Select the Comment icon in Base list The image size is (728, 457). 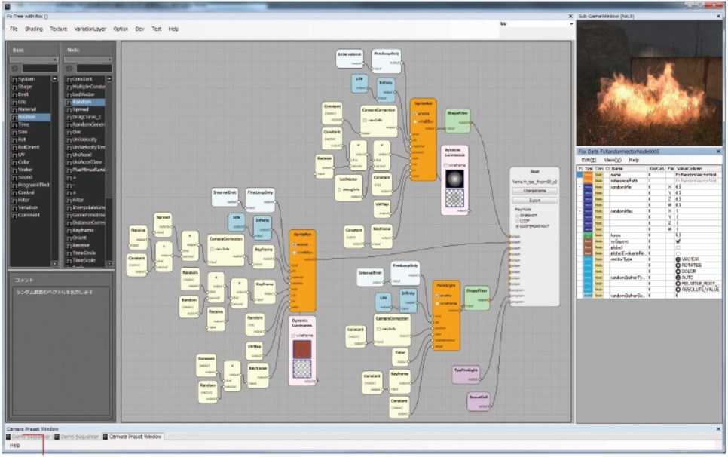(x=14, y=215)
